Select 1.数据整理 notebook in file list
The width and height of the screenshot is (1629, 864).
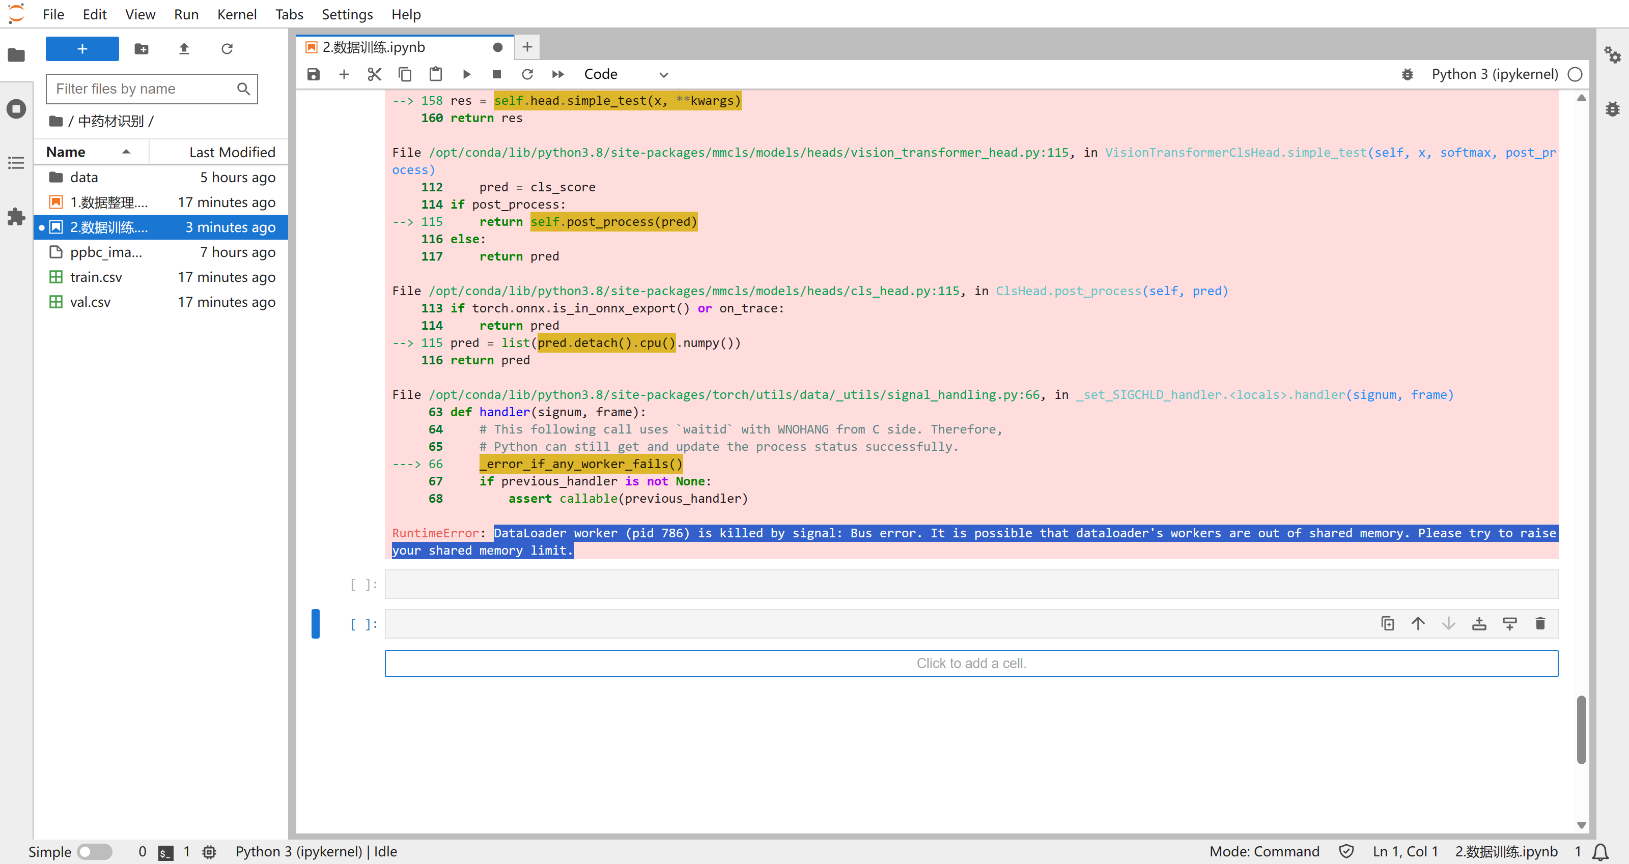coord(161,202)
